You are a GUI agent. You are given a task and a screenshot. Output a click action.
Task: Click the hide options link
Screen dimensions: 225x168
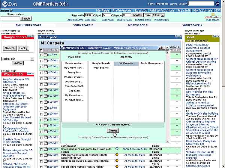click(x=213, y=20)
